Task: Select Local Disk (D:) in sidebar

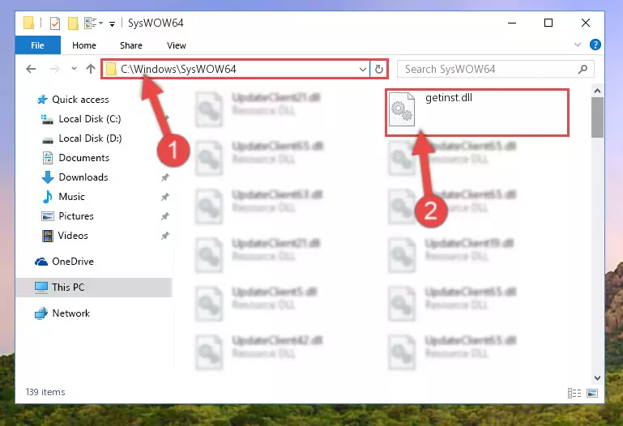Action: point(90,138)
